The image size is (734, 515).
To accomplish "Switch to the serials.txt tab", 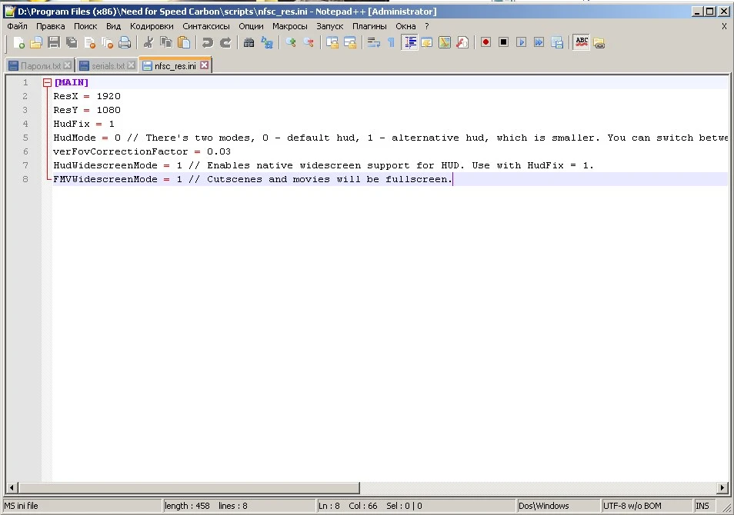I will pos(107,66).
